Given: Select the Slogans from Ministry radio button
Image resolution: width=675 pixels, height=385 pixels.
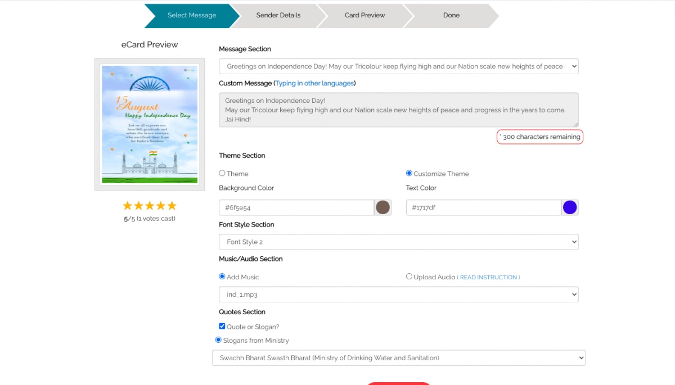Looking at the screenshot, I should pos(219,340).
